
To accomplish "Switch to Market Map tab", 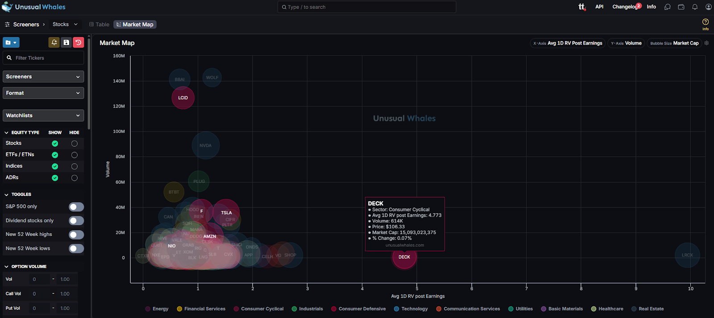I will click(135, 25).
